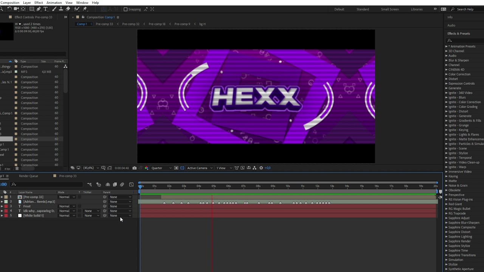The width and height of the screenshot is (484, 272).
Task: Select the Eraser tool
Action: click(68, 9)
